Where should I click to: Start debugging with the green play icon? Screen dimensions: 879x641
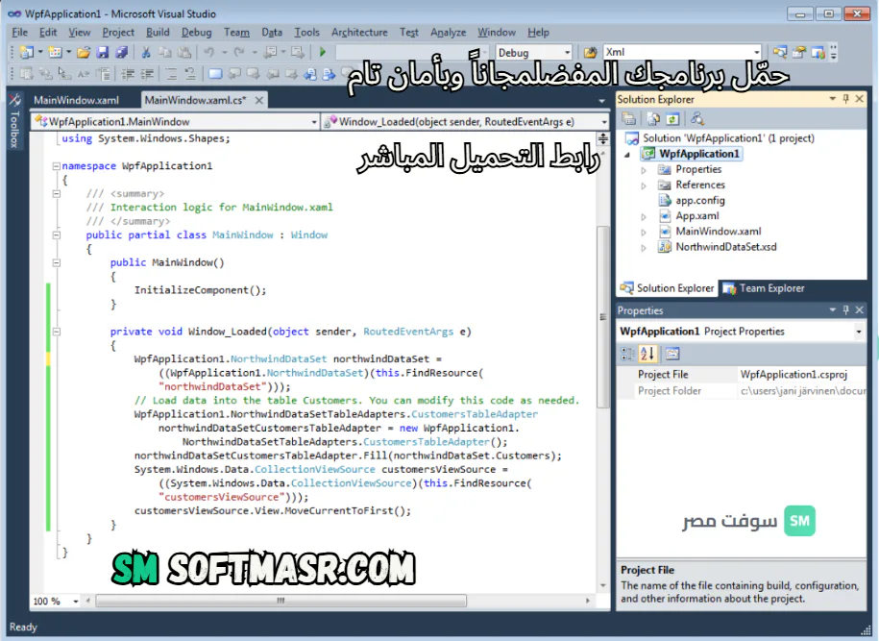(323, 52)
